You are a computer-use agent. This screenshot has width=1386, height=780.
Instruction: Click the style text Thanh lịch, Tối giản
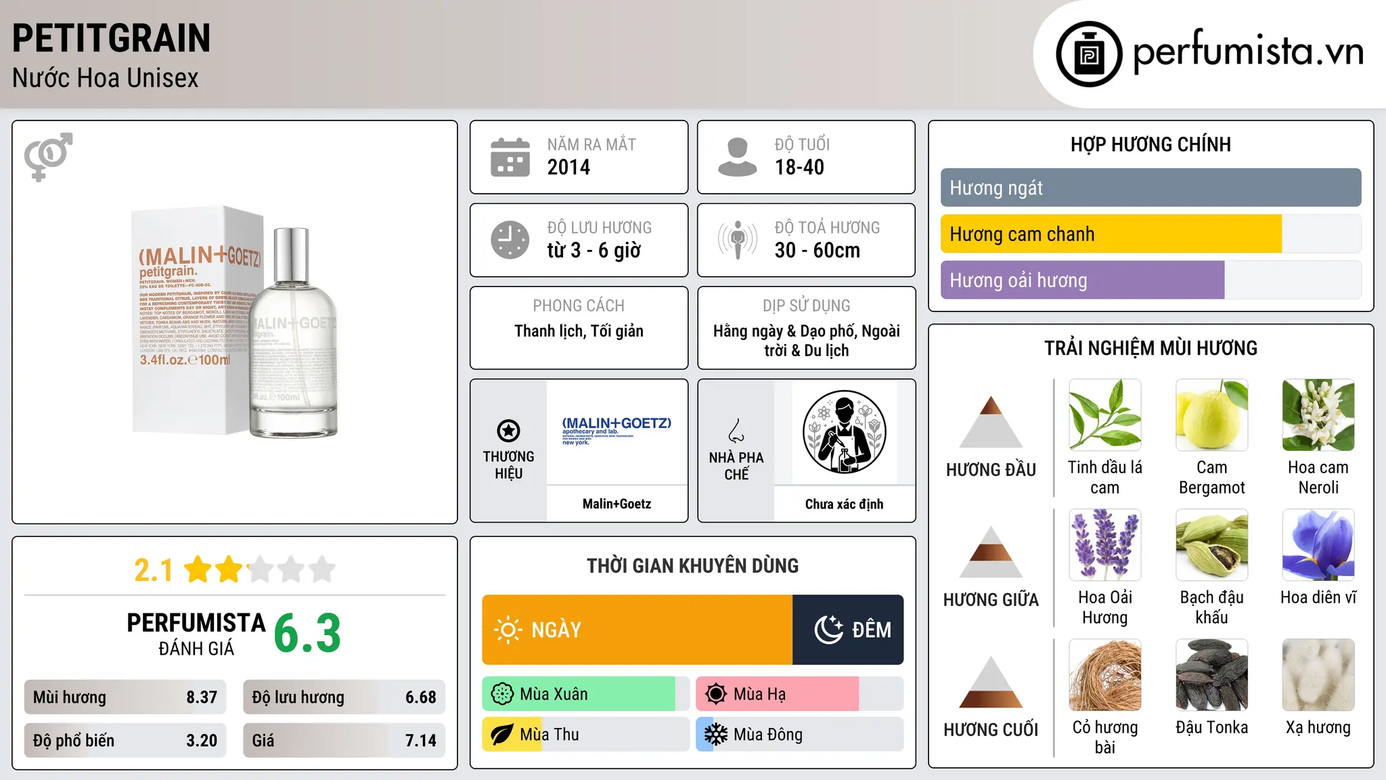coord(579,331)
